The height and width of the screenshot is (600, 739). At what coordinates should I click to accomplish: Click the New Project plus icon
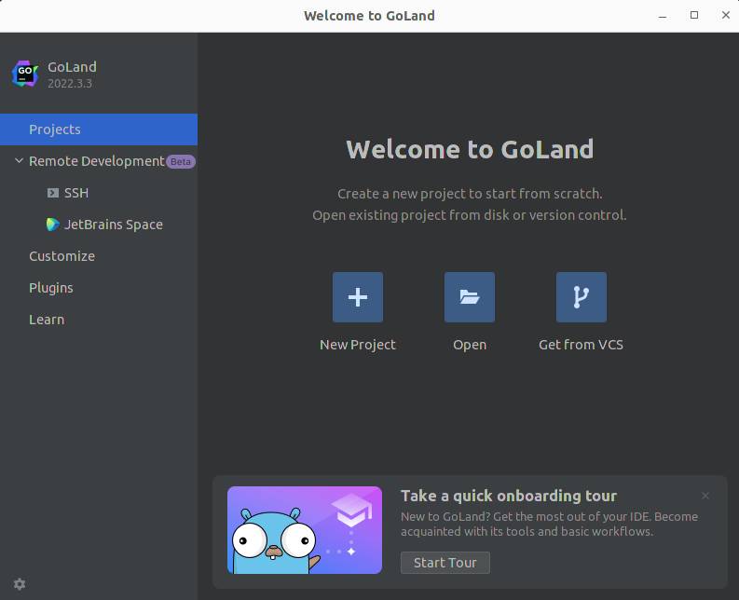(358, 297)
